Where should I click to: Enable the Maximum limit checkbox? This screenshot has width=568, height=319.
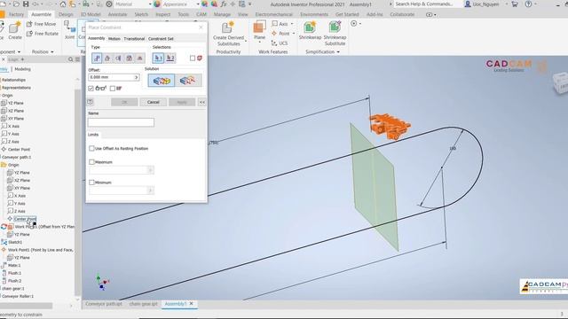91,162
